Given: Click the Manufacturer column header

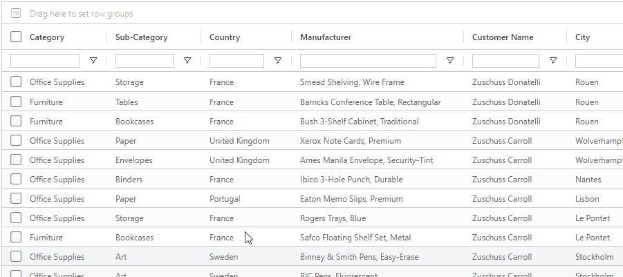Looking at the screenshot, I should point(326,37).
